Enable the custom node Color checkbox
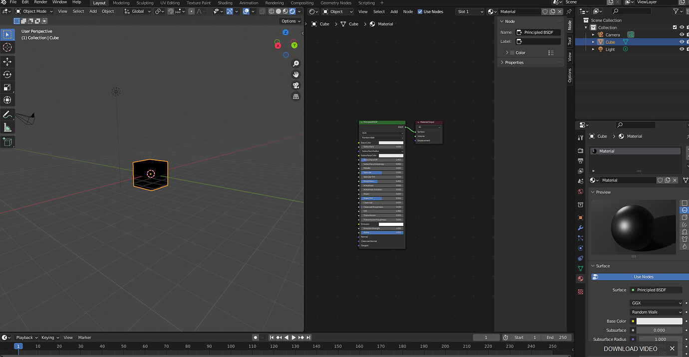The image size is (689, 357). (512, 53)
